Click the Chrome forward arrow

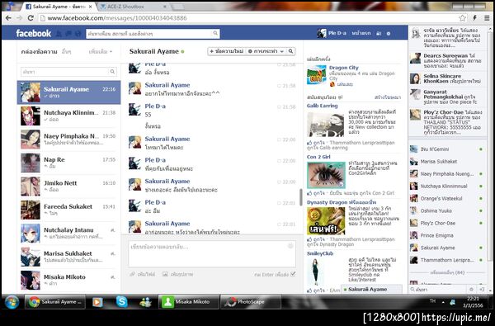click(x=19, y=18)
